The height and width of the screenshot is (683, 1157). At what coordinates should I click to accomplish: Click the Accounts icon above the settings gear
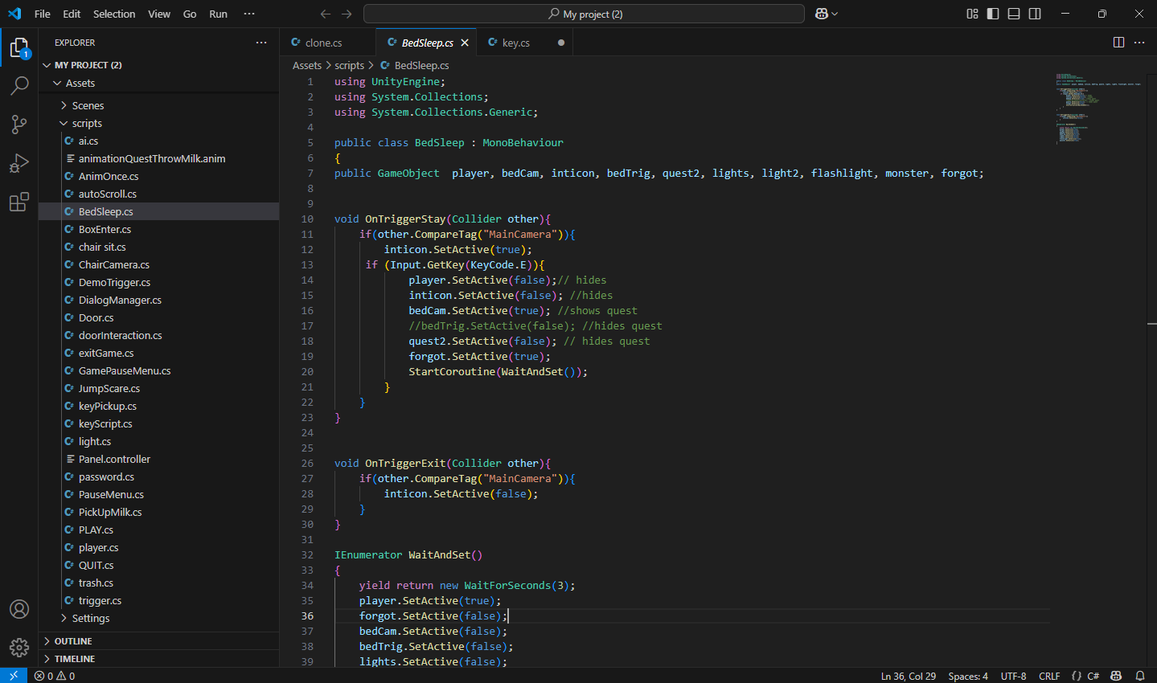(x=19, y=609)
